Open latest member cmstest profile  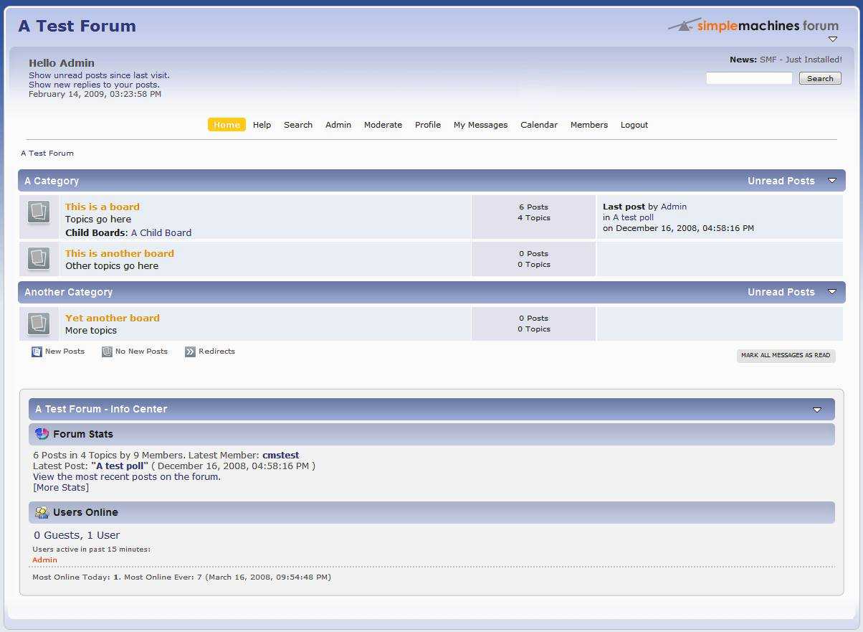(x=281, y=455)
